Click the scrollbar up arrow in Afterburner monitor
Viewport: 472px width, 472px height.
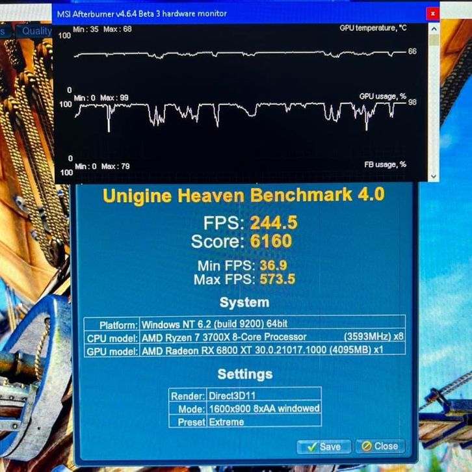pos(434,28)
